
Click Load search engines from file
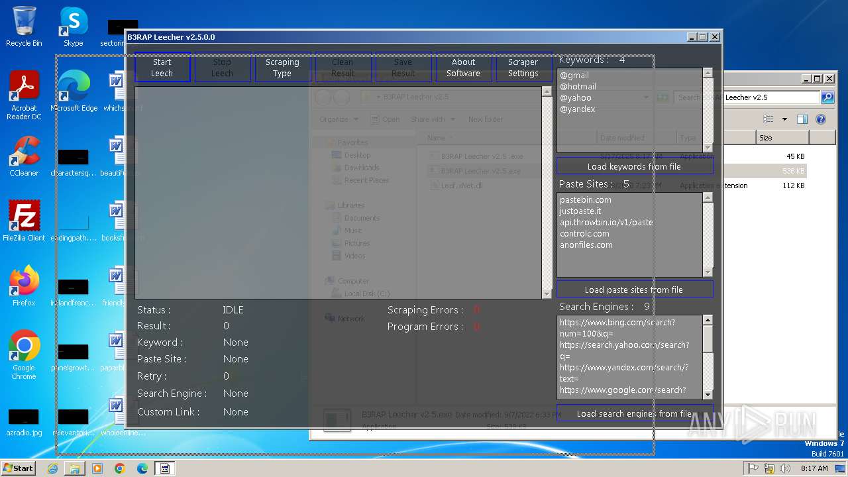635,413
